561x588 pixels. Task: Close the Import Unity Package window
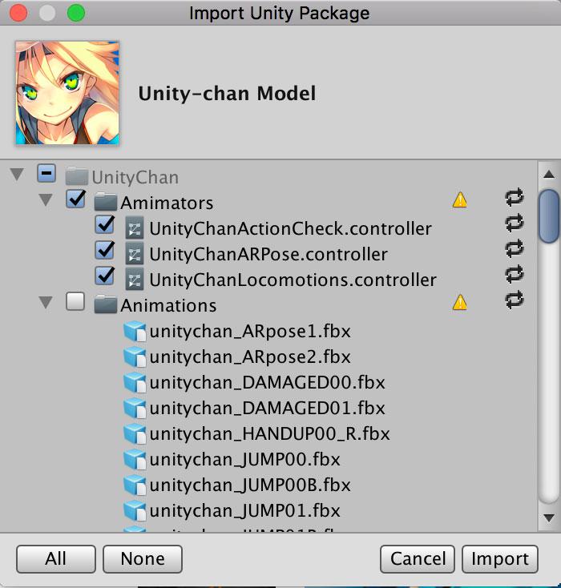[18, 12]
